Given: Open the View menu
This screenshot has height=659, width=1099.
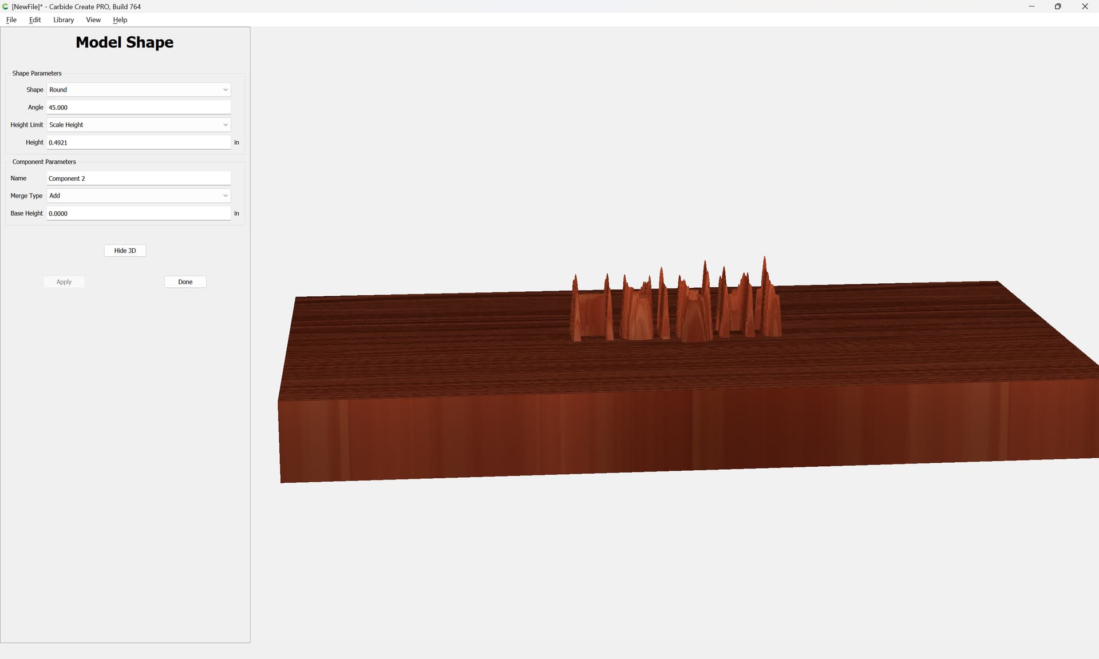Looking at the screenshot, I should tap(93, 19).
